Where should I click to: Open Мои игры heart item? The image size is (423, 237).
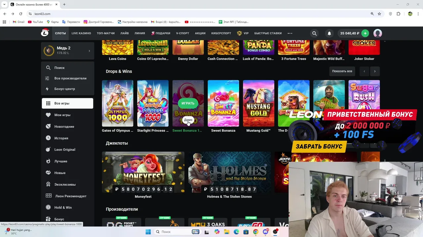pyautogui.click(x=67, y=115)
